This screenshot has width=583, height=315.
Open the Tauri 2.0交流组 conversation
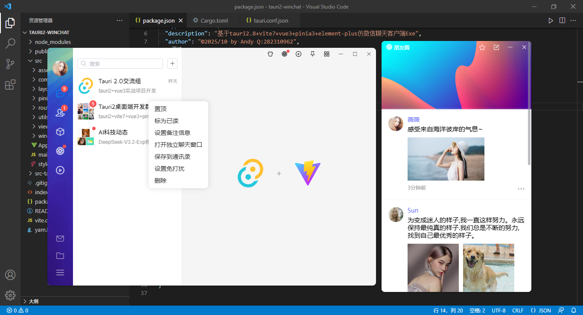[127, 86]
